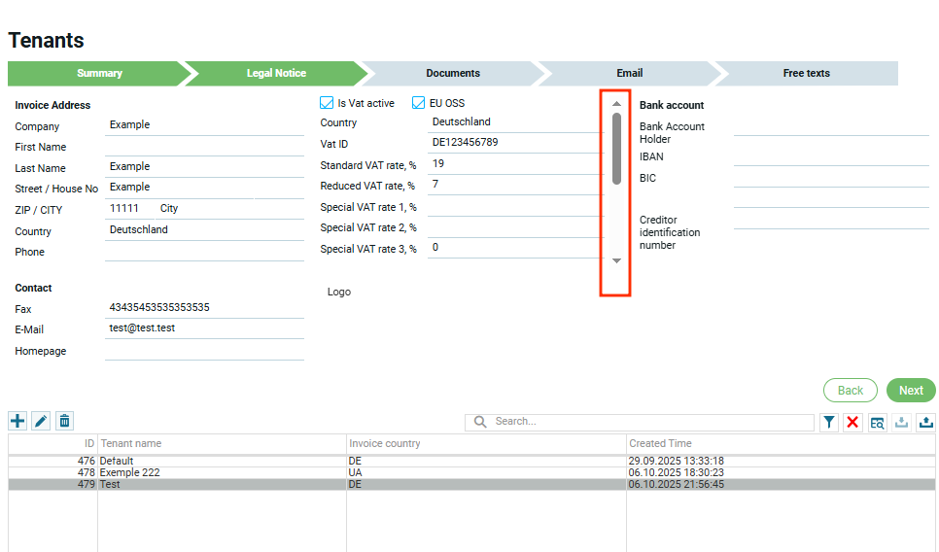This screenshot has height=552, width=939.
Task: Click the delete tenant trash icon
Action: [64, 421]
